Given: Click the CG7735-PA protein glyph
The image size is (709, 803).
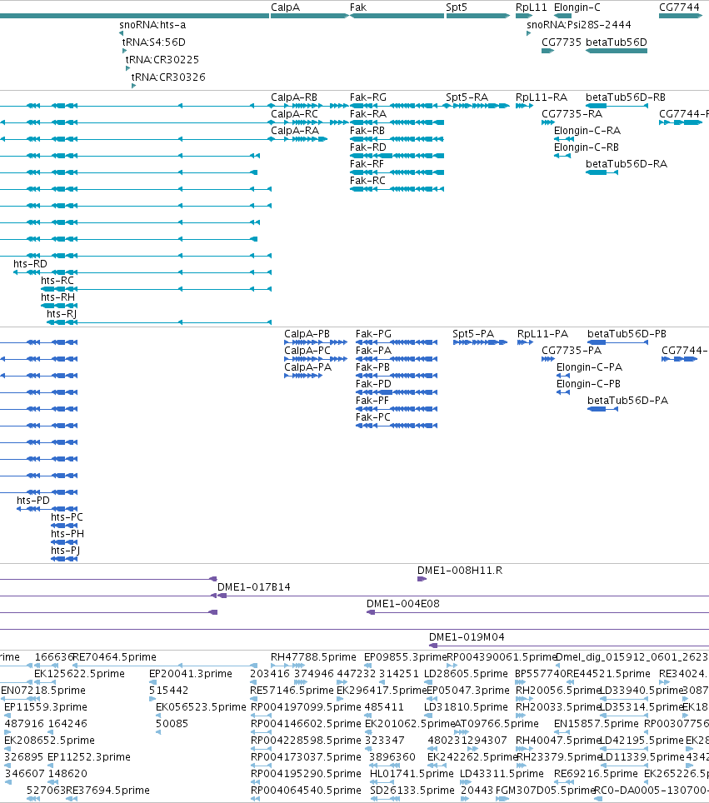Looking at the screenshot, I should (x=548, y=359).
